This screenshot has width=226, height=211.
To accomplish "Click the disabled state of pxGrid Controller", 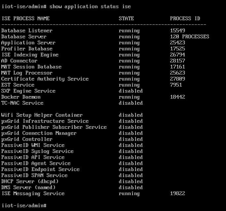I will coord(131,139).
